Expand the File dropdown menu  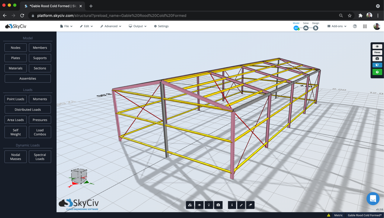tap(66, 26)
